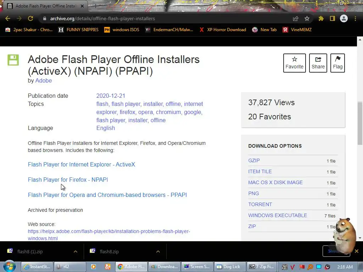The width and height of the screenshot is (363, 272).
Task: Open Flash Player for Firefox - NPAPI
Action: click(x=68, y=180)
